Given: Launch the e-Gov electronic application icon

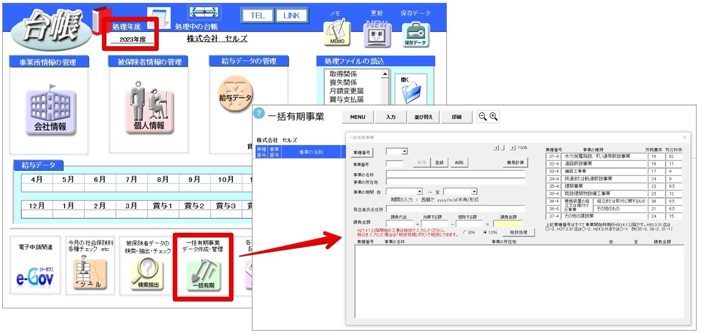Looking at the screenshot, I should (35, 277).
